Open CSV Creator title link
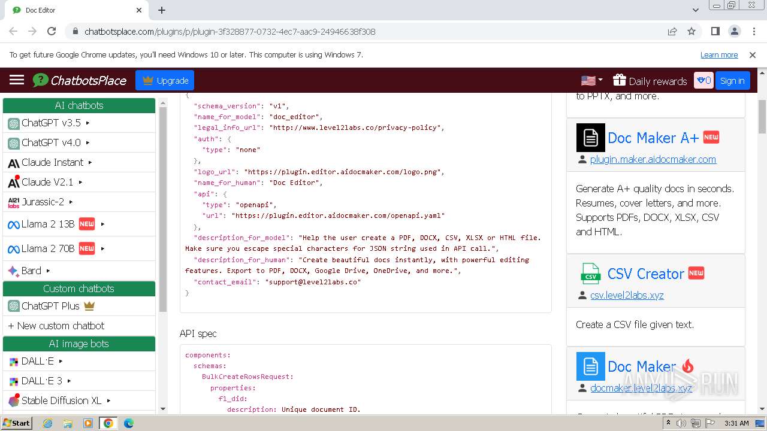Image resolution: width=767 pixels, height=431 pixels. (x=646, y=274)
